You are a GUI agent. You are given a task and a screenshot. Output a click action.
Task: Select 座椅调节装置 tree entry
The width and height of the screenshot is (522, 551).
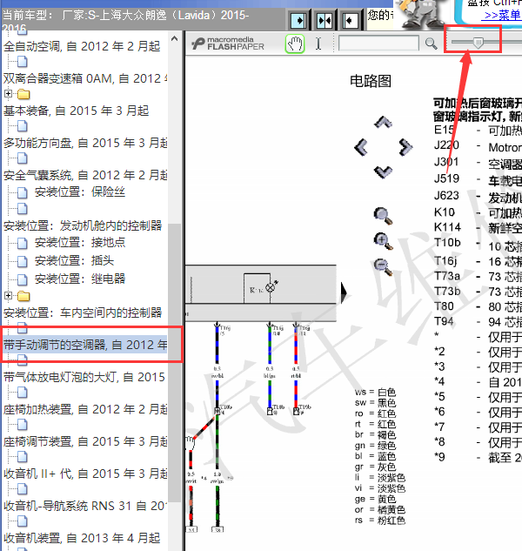pyautogui.click(x=85, y=441)
